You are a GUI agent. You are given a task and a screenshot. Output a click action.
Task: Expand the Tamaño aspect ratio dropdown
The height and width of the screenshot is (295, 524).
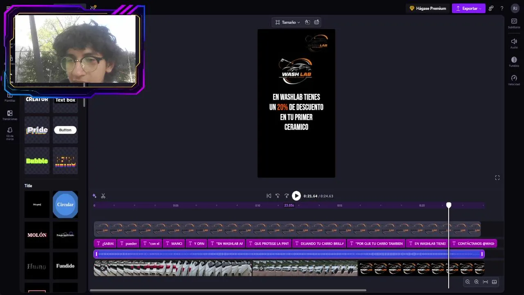tap(288, 22)
